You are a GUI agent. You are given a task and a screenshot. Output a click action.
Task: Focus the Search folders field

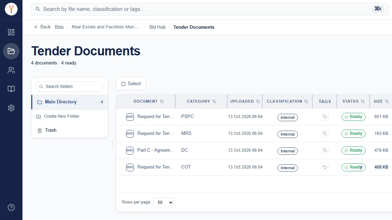(x=70, y=87)
